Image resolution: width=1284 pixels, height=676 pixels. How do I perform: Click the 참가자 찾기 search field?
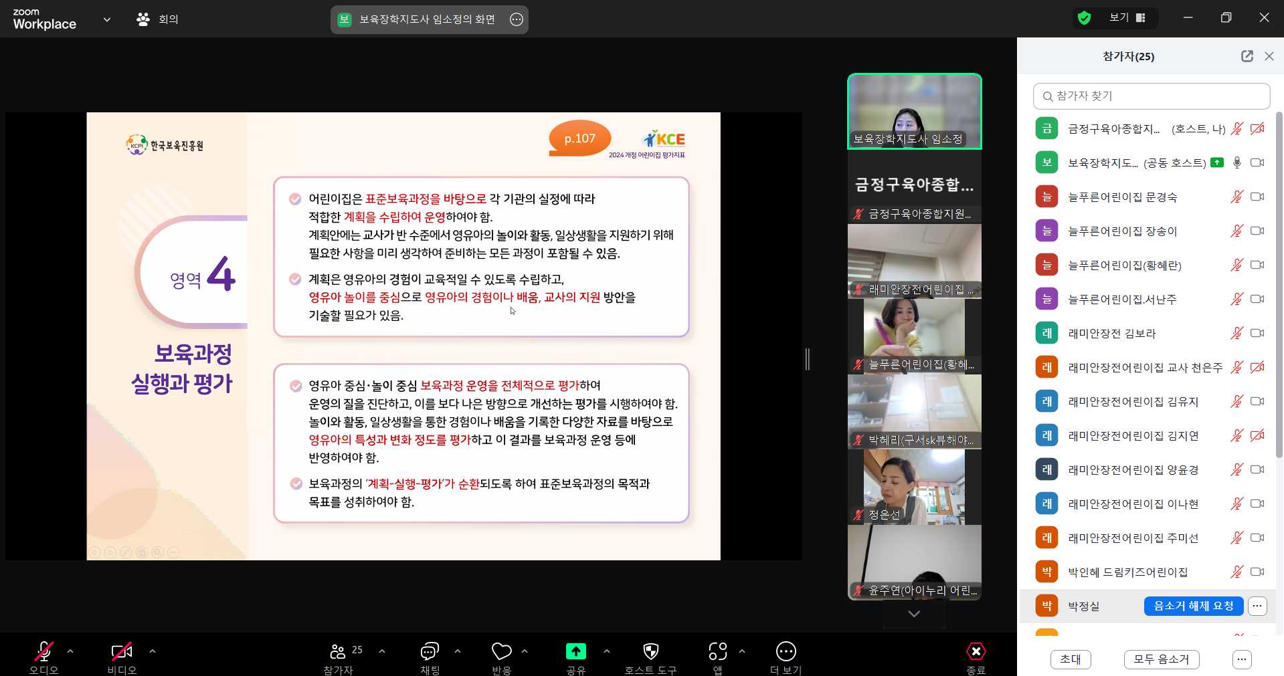tap(1151, 96)
